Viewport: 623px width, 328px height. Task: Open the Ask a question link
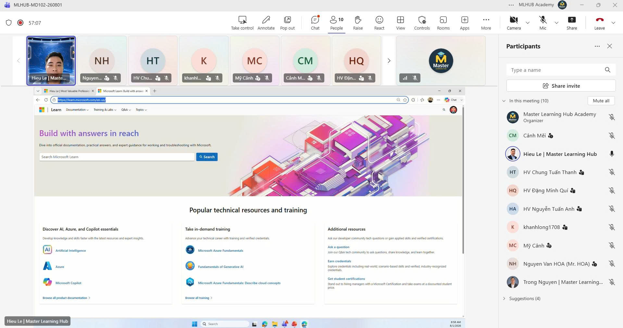tap(338, 247)
